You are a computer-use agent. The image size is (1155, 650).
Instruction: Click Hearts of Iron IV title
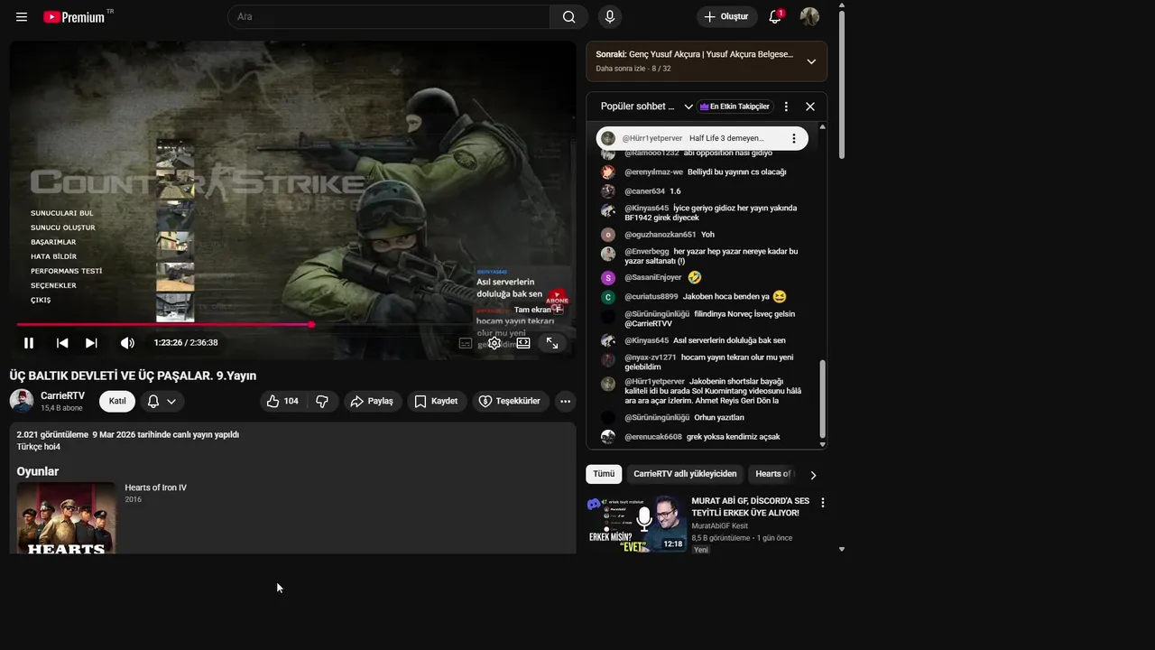[156, 487]
